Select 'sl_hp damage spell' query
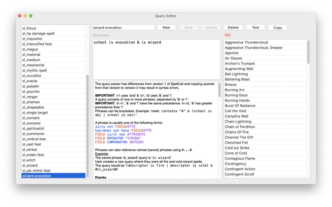 point(54,34)
